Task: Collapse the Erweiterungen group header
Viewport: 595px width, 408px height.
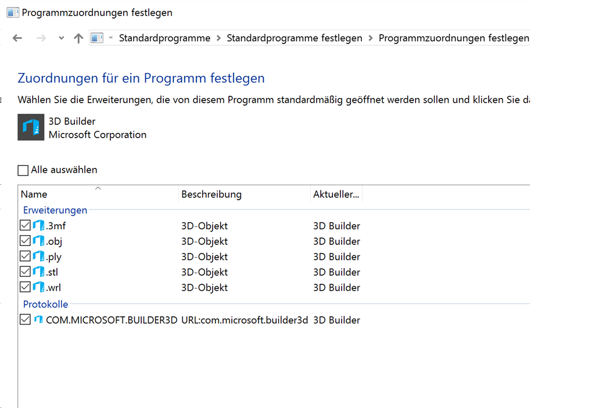Action: tap(55, 210)
